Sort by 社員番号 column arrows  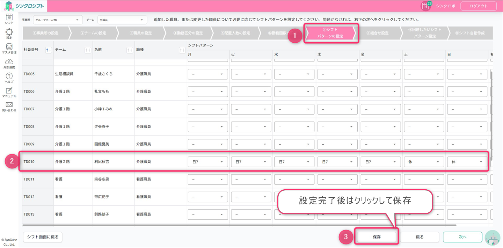click(49, 50)
